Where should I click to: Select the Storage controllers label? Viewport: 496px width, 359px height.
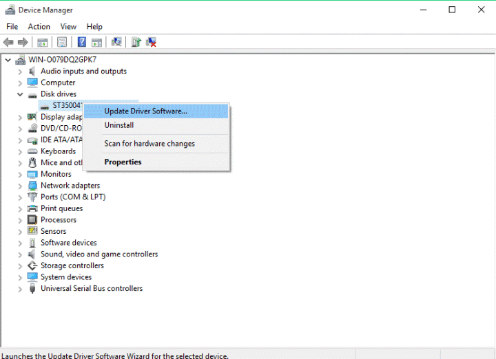click(x=72, y=266)
